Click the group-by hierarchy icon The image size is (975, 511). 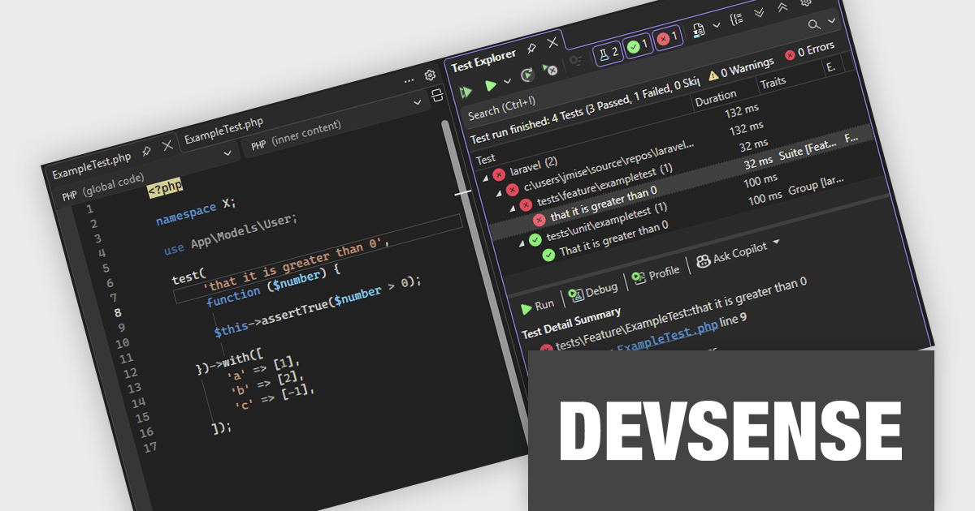click(736, 19)
